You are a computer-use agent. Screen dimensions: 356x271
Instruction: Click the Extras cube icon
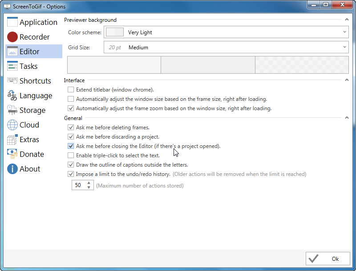coord(12,139)
